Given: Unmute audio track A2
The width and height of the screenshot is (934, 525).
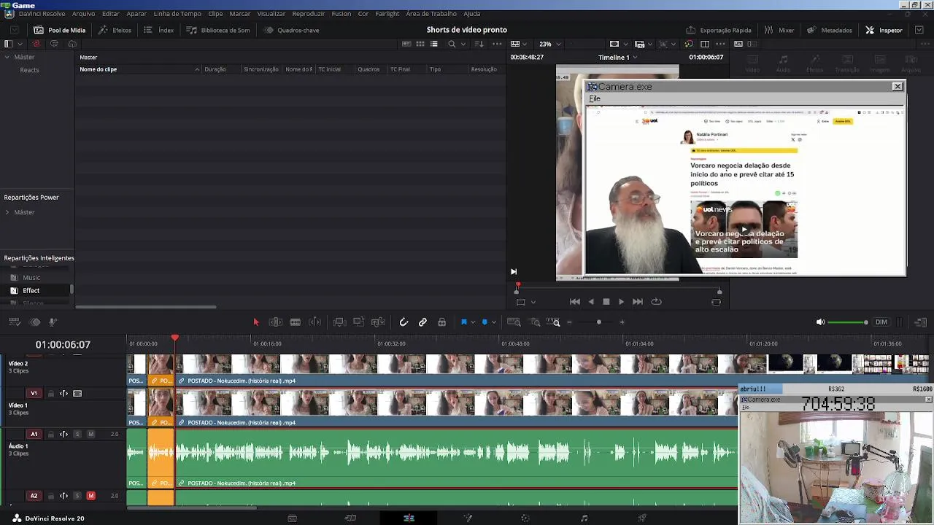Looking at the screenshot, I should 90,496.
